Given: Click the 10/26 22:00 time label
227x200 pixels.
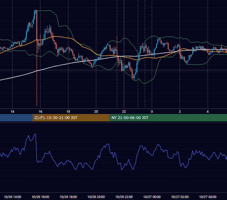Looking at the screenshot, I should pyautogui.click(x=124, y=197).
